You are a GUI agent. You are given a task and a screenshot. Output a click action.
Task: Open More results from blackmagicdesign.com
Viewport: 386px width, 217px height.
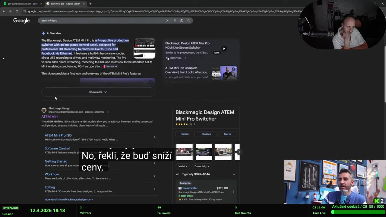[x=69, y=200]
